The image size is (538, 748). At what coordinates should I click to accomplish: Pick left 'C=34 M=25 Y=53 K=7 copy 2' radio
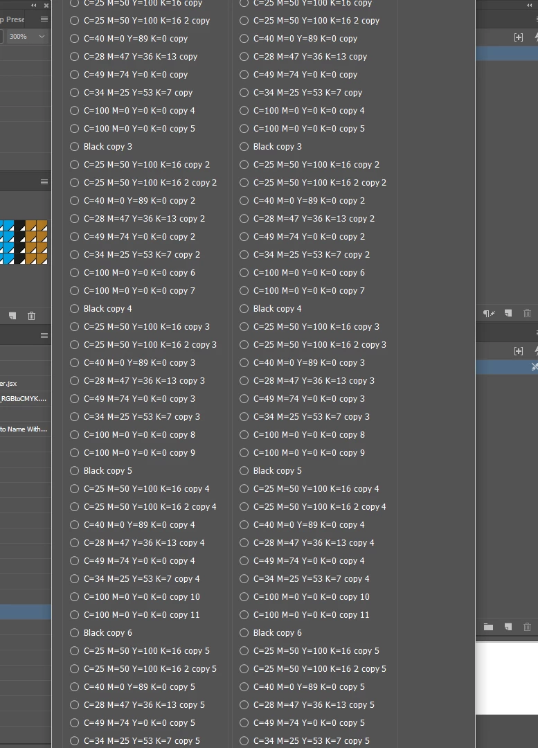[74, 255]
